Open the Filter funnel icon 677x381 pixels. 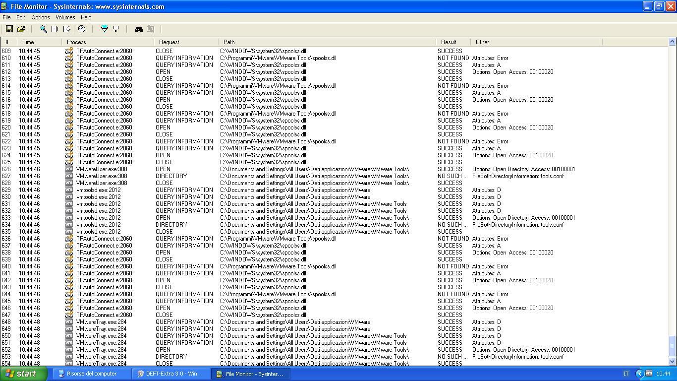[104, 29]
